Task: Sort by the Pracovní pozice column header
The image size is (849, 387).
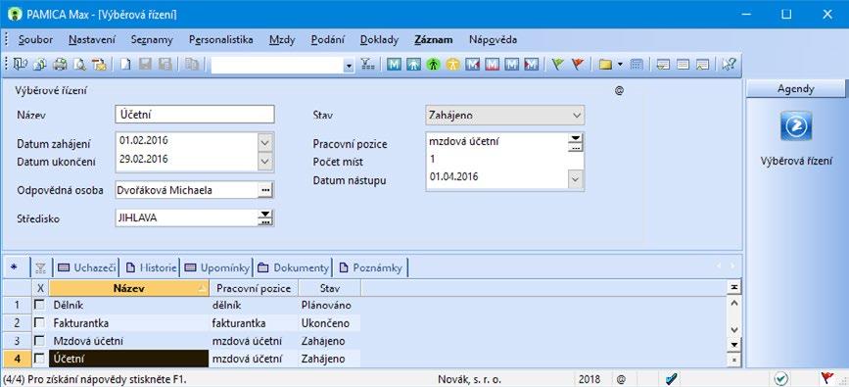Action: point(254,288)
